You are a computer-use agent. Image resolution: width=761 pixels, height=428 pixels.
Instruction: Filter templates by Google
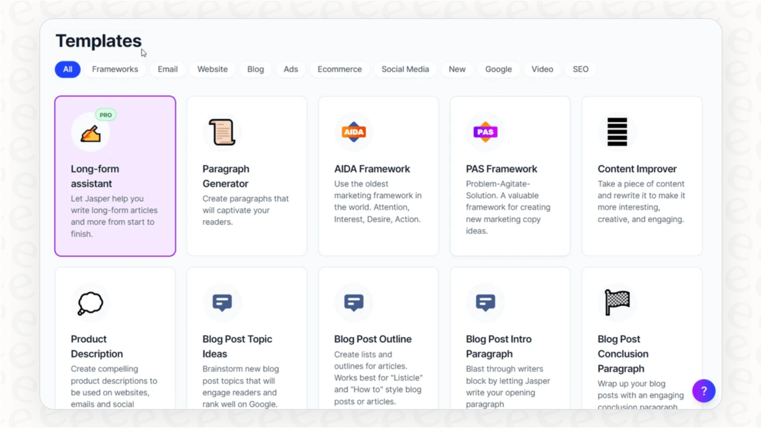click(498, 69)
